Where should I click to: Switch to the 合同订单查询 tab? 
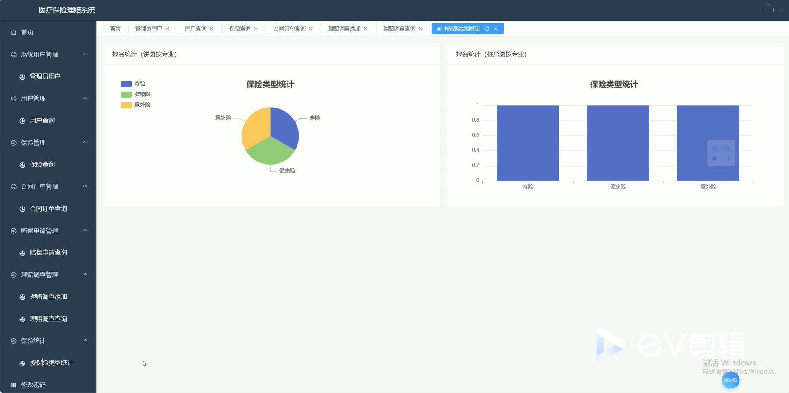[x=289, y=28]
